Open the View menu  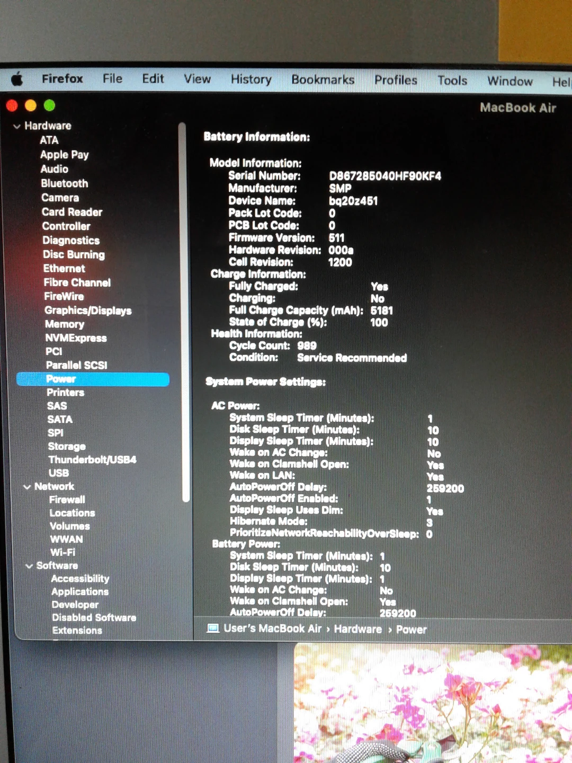pos(197,79)
